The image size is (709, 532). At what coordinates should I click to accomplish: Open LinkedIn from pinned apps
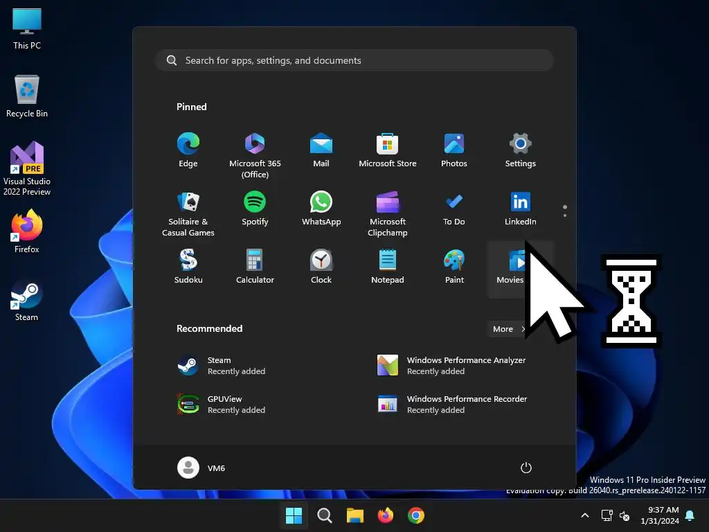tap(521, 208)
